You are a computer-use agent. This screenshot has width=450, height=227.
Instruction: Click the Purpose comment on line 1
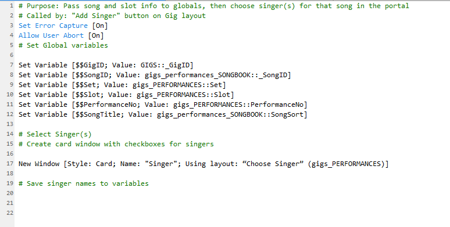(x=214, y=6)
